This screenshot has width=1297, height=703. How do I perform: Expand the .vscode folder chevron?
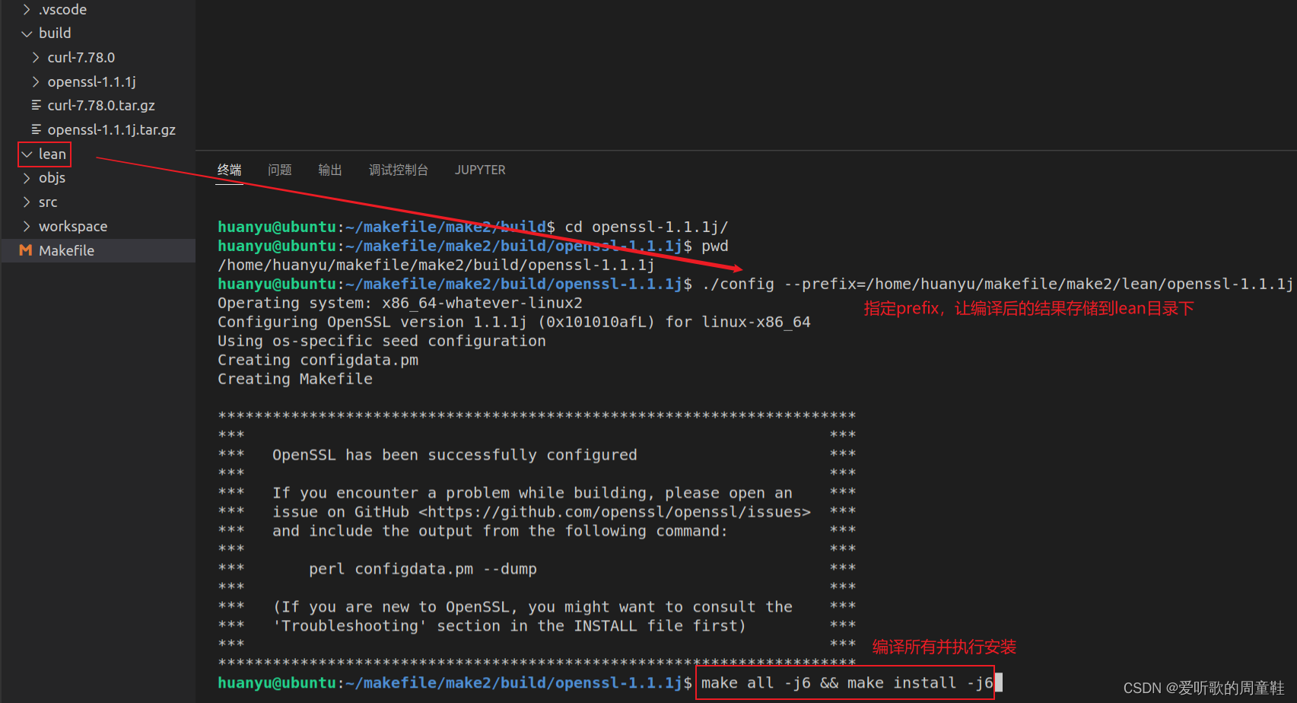[27, 10]
